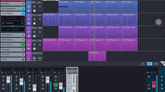Open the Routing section
The height and width of the screenshot is (92, 165).
click(13, 4)
